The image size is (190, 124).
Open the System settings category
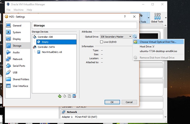click(18, 32)
